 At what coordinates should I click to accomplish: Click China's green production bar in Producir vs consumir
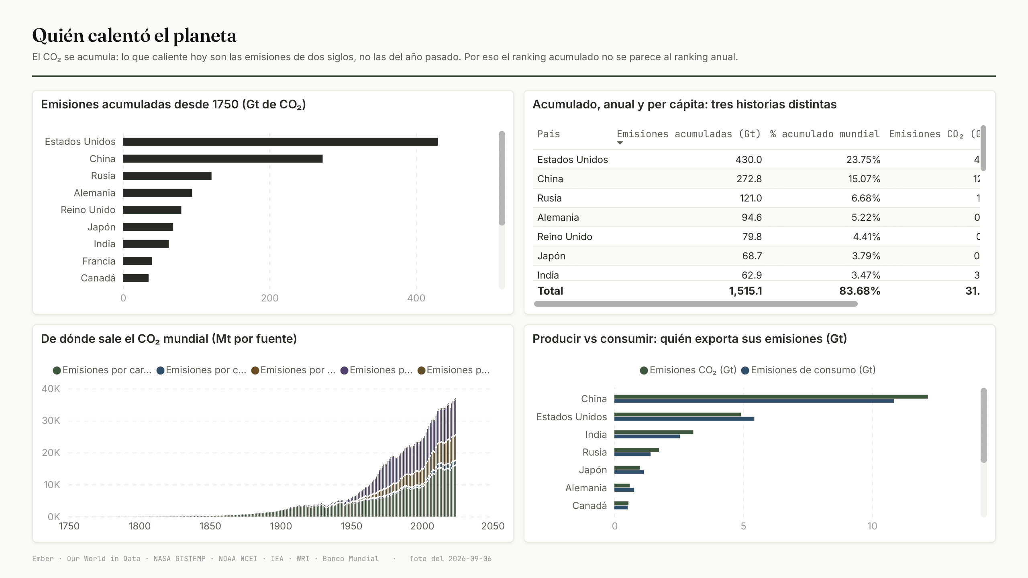pyautogui.click(x=771, y=397)
